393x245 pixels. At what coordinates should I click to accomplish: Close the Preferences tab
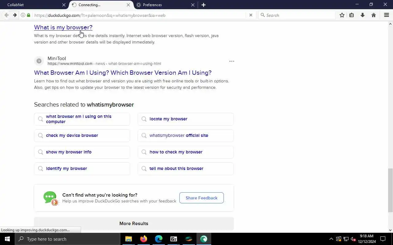[x=193, y=5]
